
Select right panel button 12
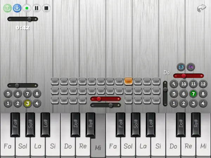pos(203,84)
